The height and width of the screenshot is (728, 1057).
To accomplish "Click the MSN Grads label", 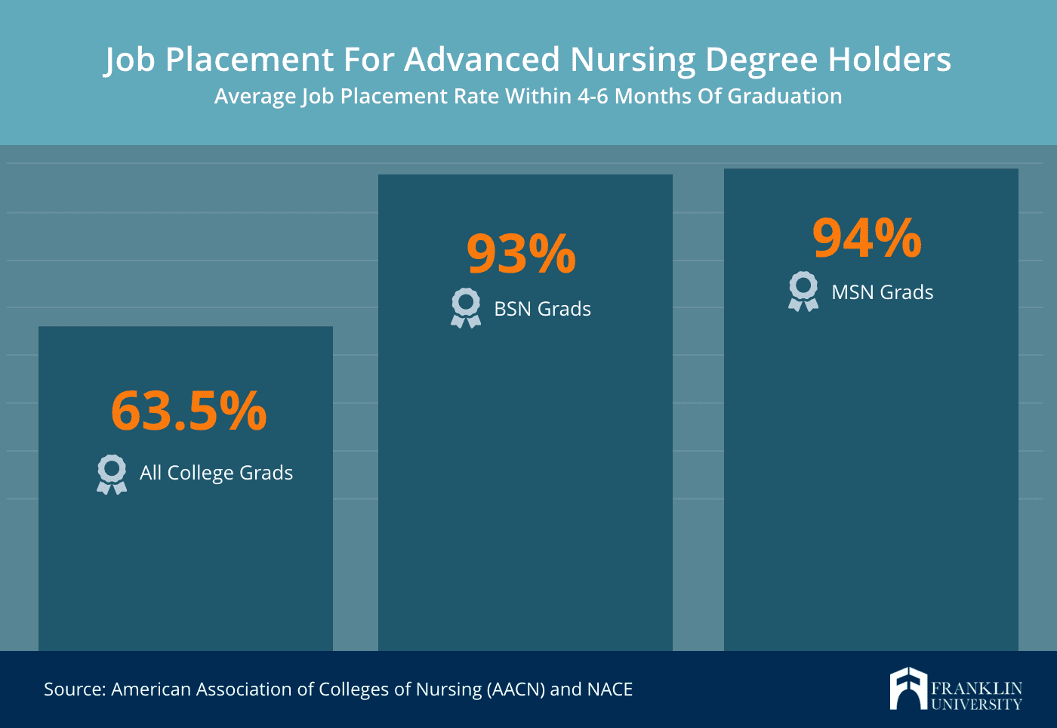I will pyautogui.click(x=882, y=292).
